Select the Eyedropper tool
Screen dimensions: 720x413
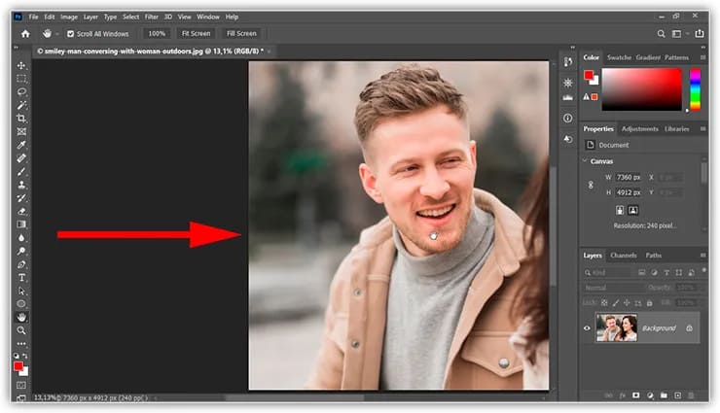[x=21, y=145]
